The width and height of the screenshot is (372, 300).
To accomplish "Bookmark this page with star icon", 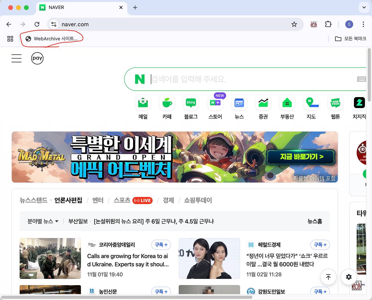I will coord(294,24).
